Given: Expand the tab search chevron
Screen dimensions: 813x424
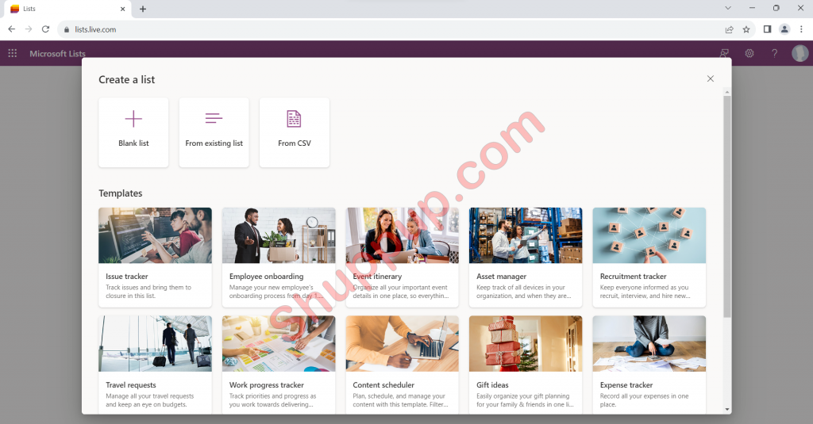Looking at the screenshot, I should pyautogui.click(x=728, y=8).
